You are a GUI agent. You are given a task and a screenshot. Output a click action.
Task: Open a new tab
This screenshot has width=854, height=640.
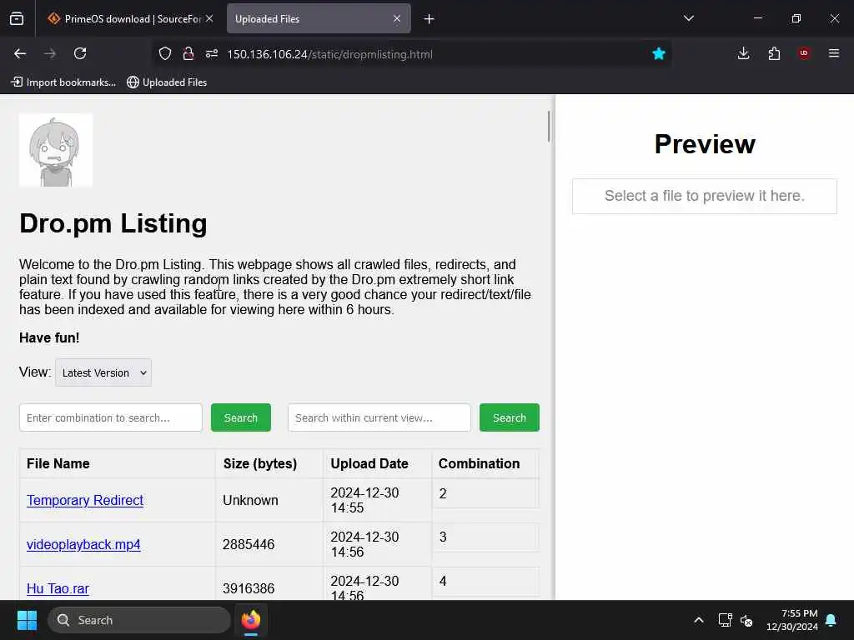coord(430,19)
